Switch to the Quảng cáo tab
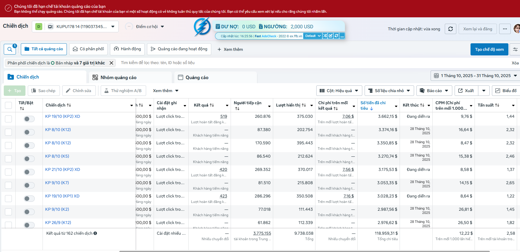This screenshot has height=252, width=520. [216, 77]
